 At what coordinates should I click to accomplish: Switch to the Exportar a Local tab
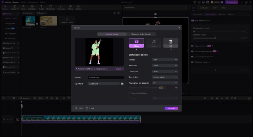[x=112, y=34]
